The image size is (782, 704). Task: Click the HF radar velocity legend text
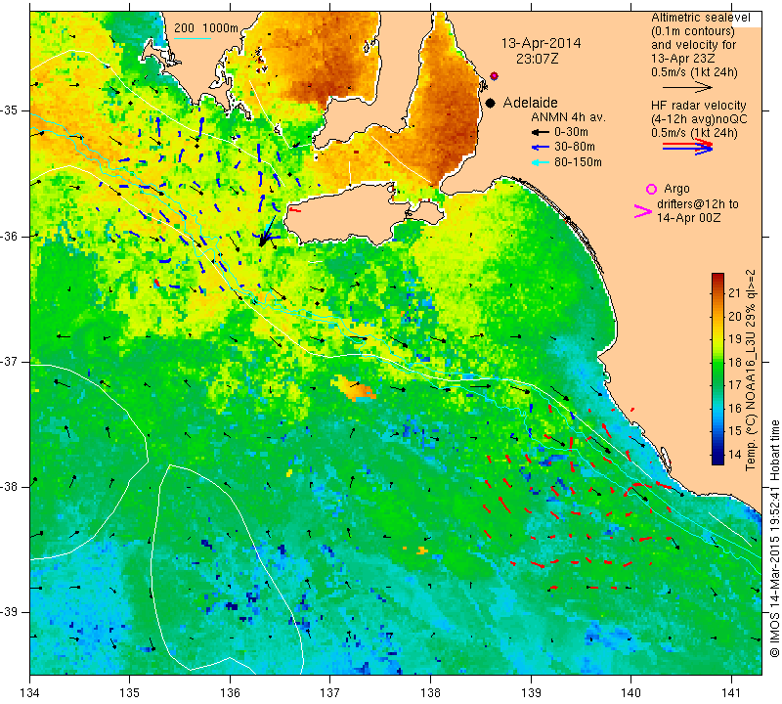point(699,106)
